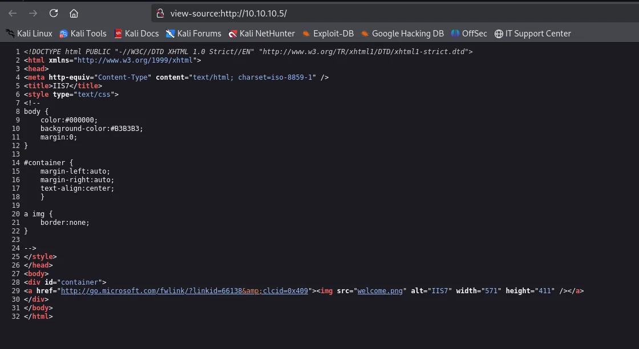The height and width of the screenshot is (349, 639).
Task: Open the Kali NetHunter bookmark
Action: (x=262, y=34)
